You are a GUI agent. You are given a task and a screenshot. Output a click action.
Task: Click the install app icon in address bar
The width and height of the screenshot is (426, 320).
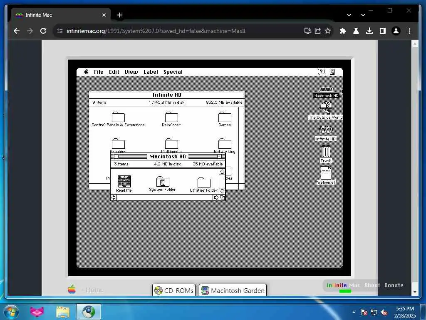pos(307,31)
